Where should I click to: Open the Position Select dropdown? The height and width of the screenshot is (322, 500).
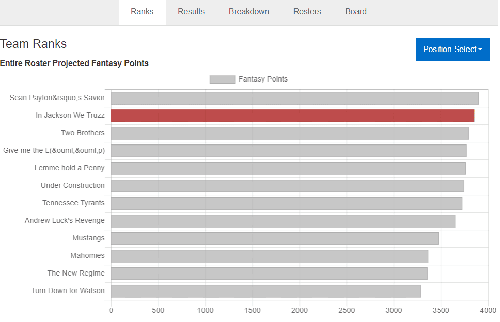click(x=452, y=49)
